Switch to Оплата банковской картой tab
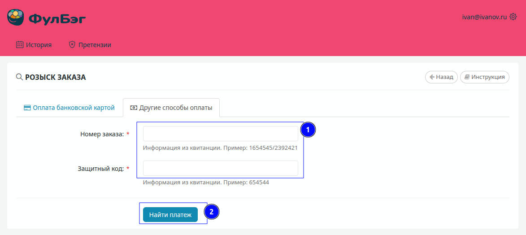Viewport: 526px width, 235px height. [70, 108]
